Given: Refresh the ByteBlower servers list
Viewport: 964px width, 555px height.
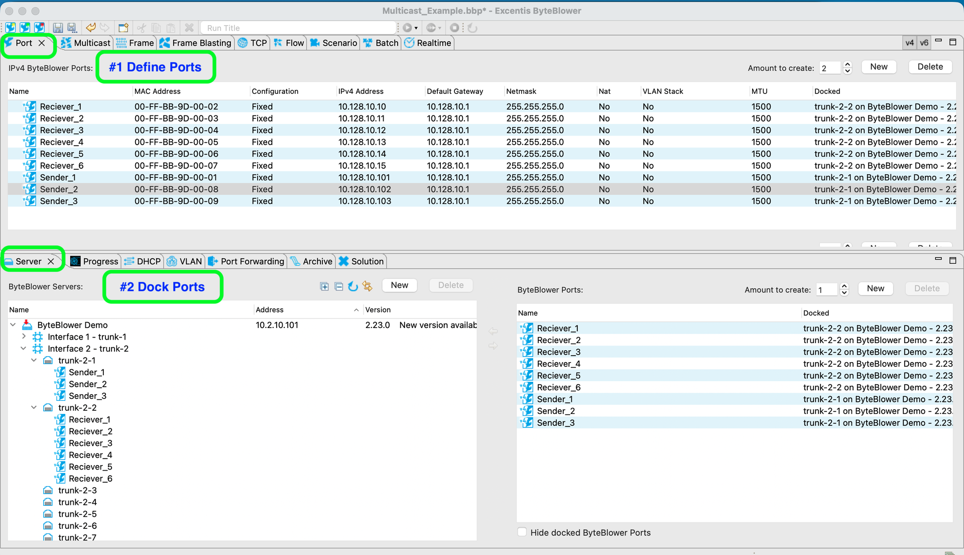Looking at the screenshot, I should [x=353, y=286].
